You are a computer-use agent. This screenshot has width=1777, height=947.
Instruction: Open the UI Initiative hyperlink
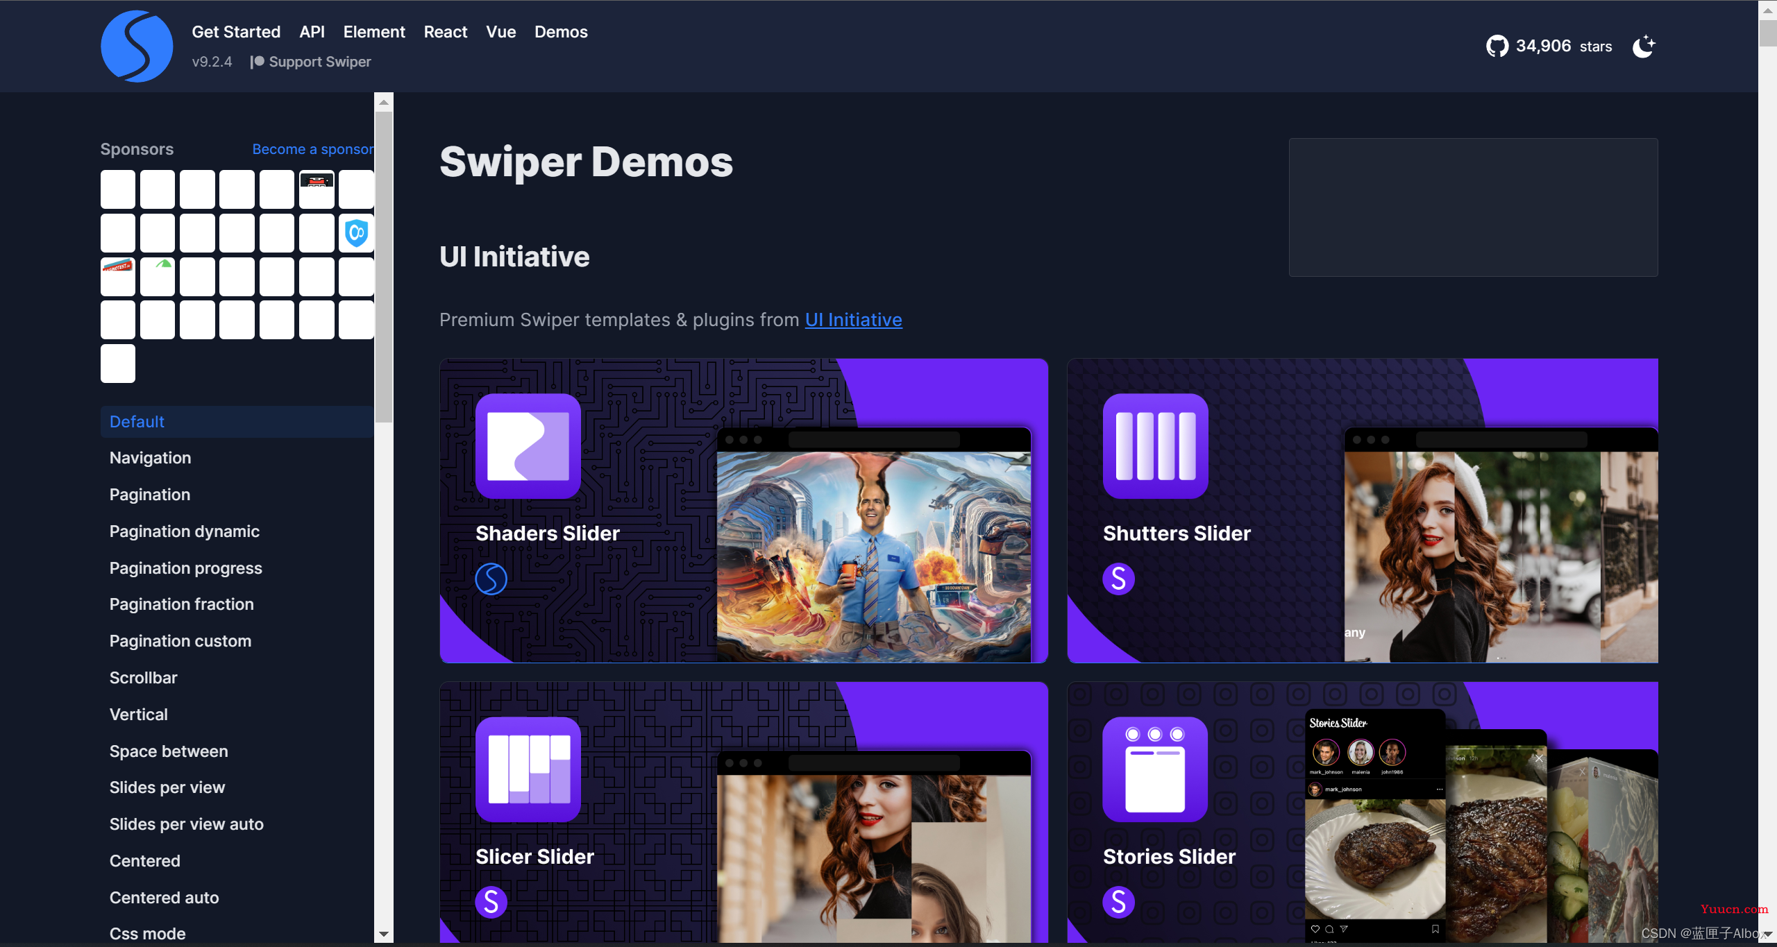(x=854, y=320)
